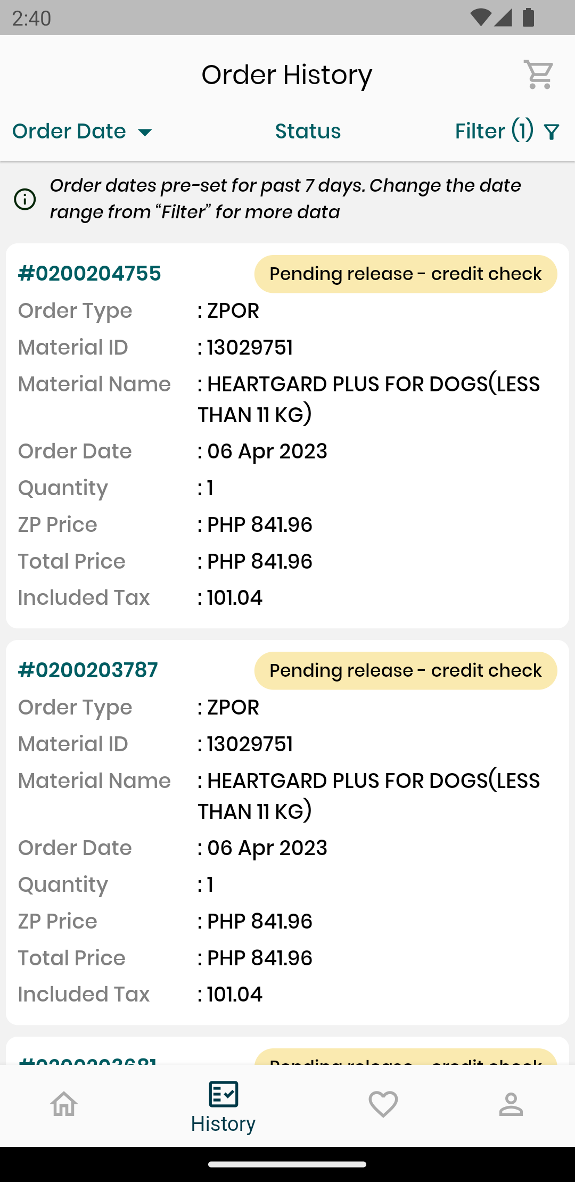Open order #0200204755
The image size is (575, 1182).
click(x=89, y=274)
